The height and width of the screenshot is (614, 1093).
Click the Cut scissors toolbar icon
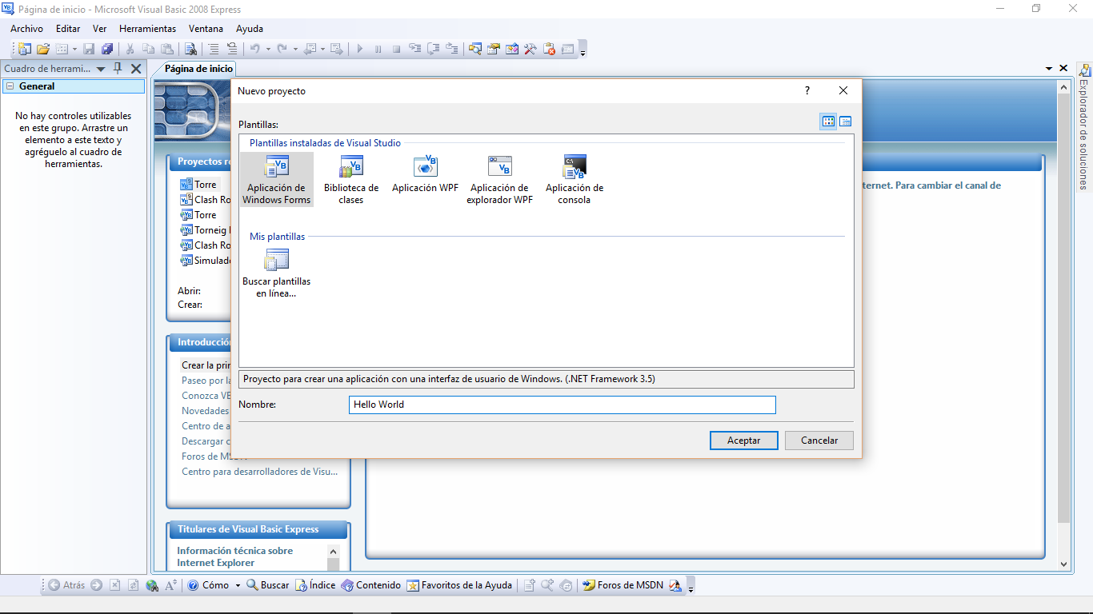click(x=130, y=49)
